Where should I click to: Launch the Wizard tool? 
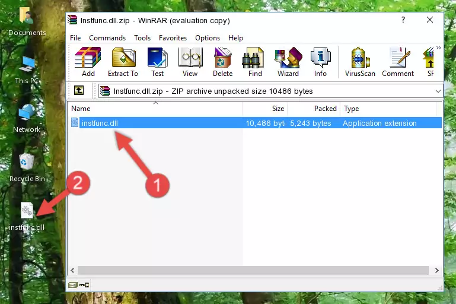pyautogui.click(x=288, y=62)
